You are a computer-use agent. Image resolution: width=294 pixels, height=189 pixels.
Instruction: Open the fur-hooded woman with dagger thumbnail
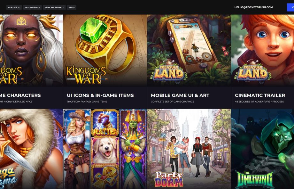(31, 149)
